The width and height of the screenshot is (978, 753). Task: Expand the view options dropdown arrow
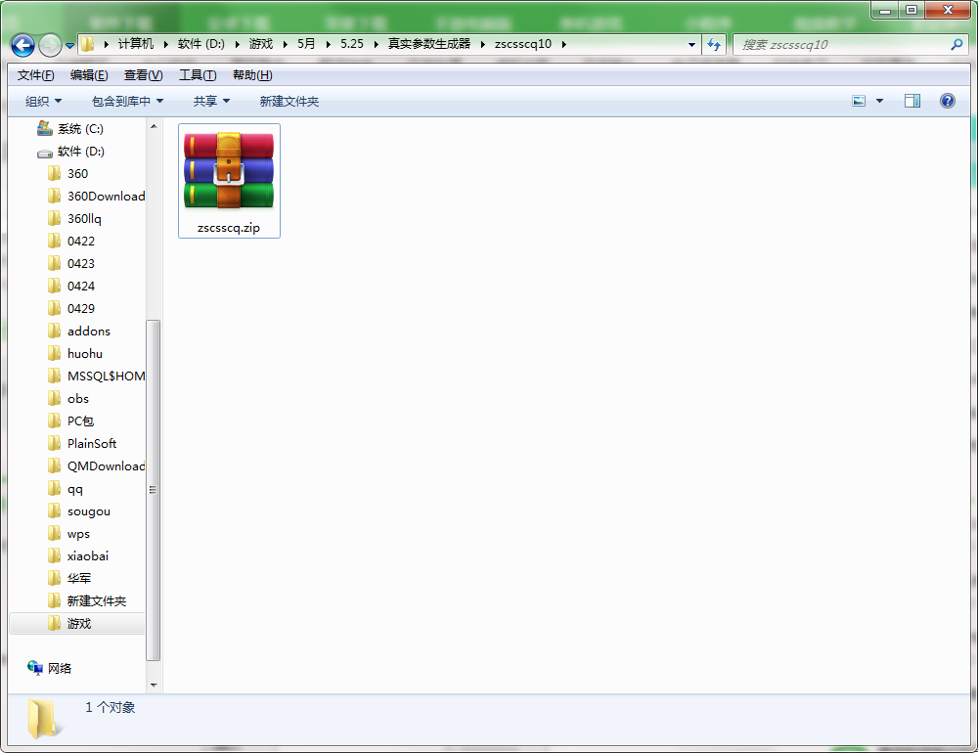[x=879, y=101]
